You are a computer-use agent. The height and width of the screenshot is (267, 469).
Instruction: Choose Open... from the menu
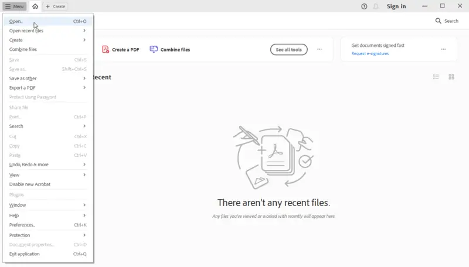point(48,21)
